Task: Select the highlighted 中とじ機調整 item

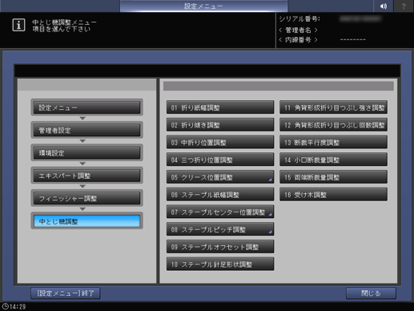Action: (x=86, y=221)
